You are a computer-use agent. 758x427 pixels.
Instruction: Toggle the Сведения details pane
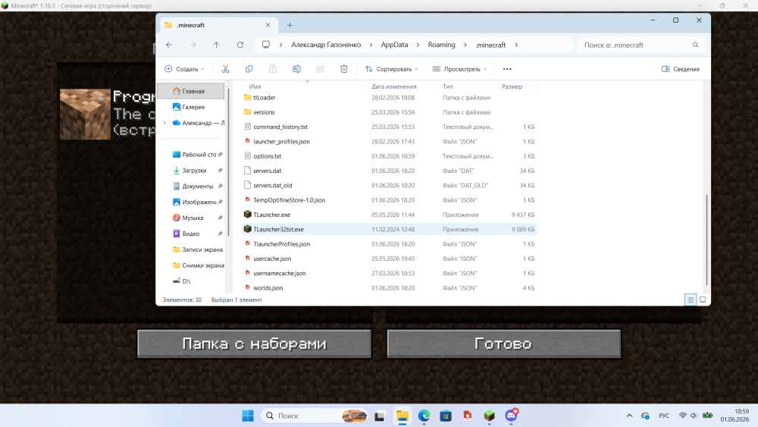[x=681, y=69]
